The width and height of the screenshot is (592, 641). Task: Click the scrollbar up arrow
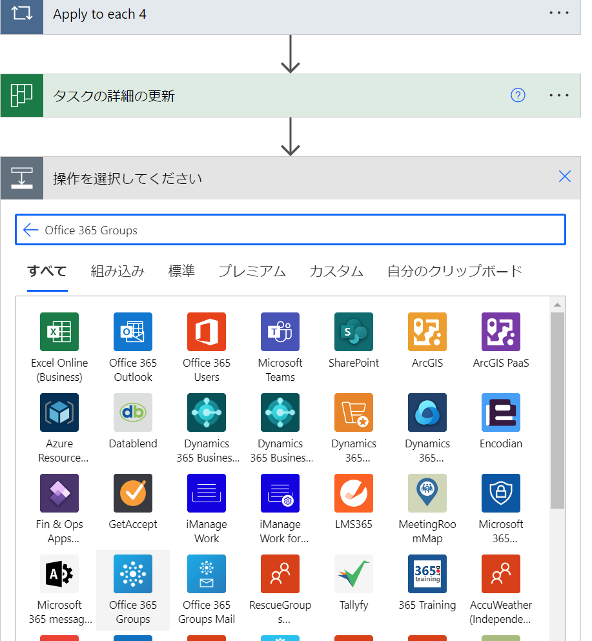click(557, 305)
